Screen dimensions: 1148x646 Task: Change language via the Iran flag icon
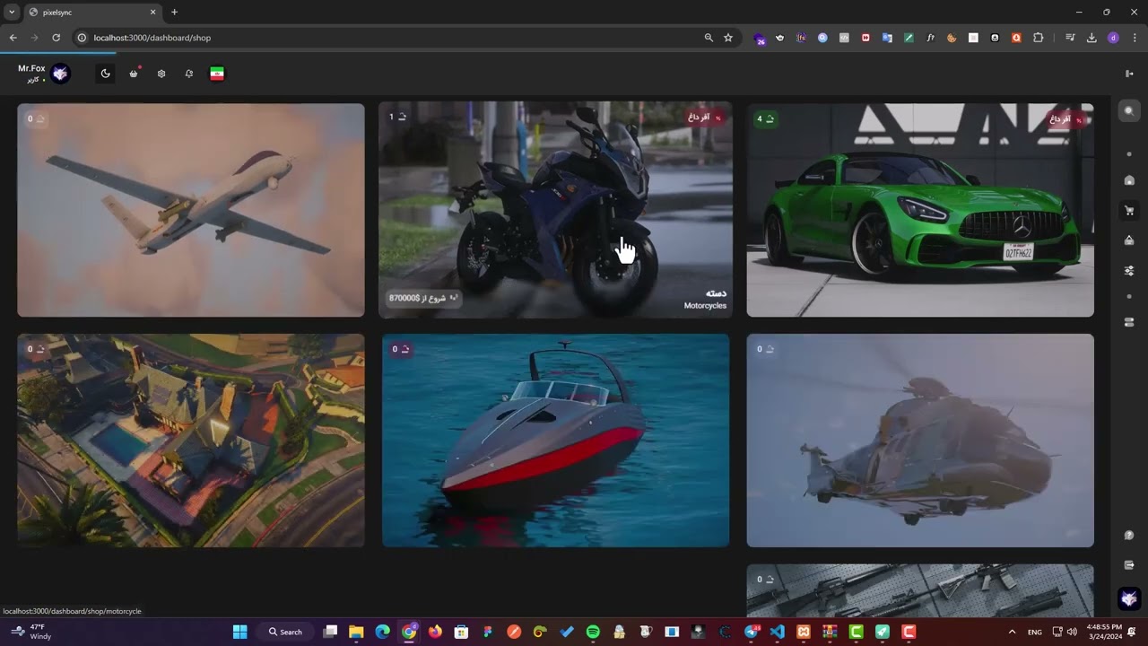tap(217, 74)
